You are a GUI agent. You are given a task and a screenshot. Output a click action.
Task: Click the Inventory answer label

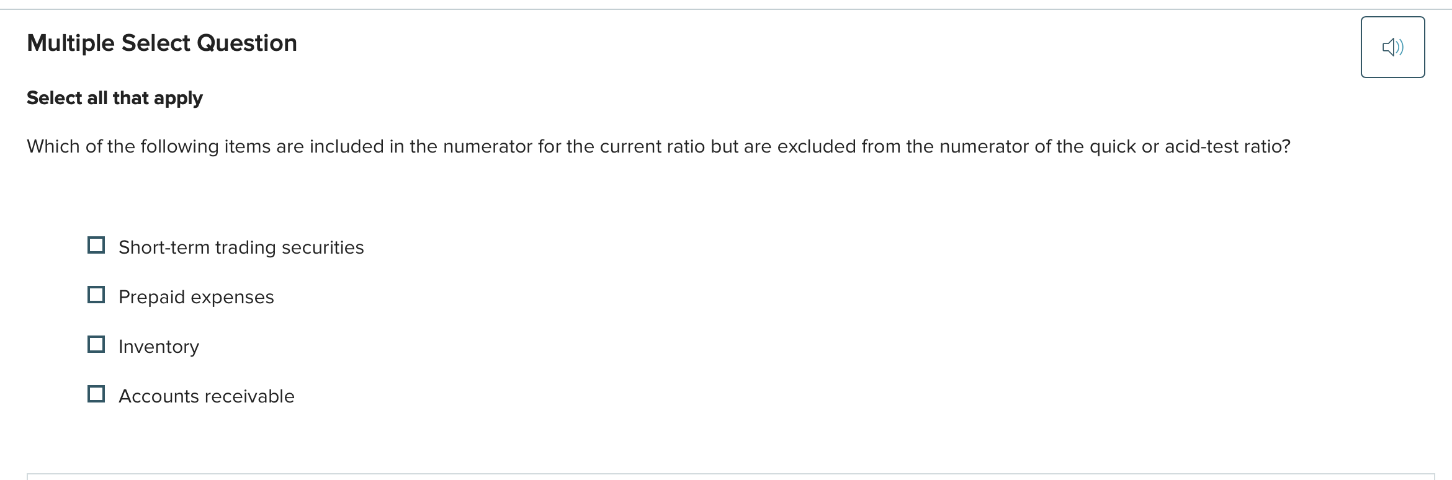point(158,346)
